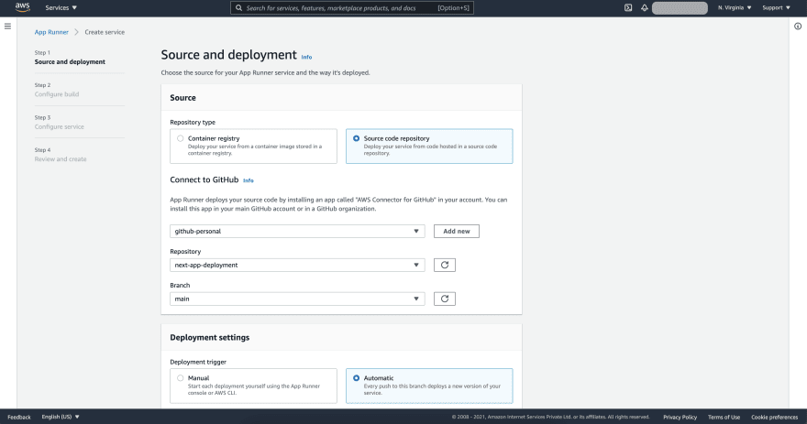Screen dimensions: 807x424
Task: Open the Privacy Policy link
Action: 680,417
